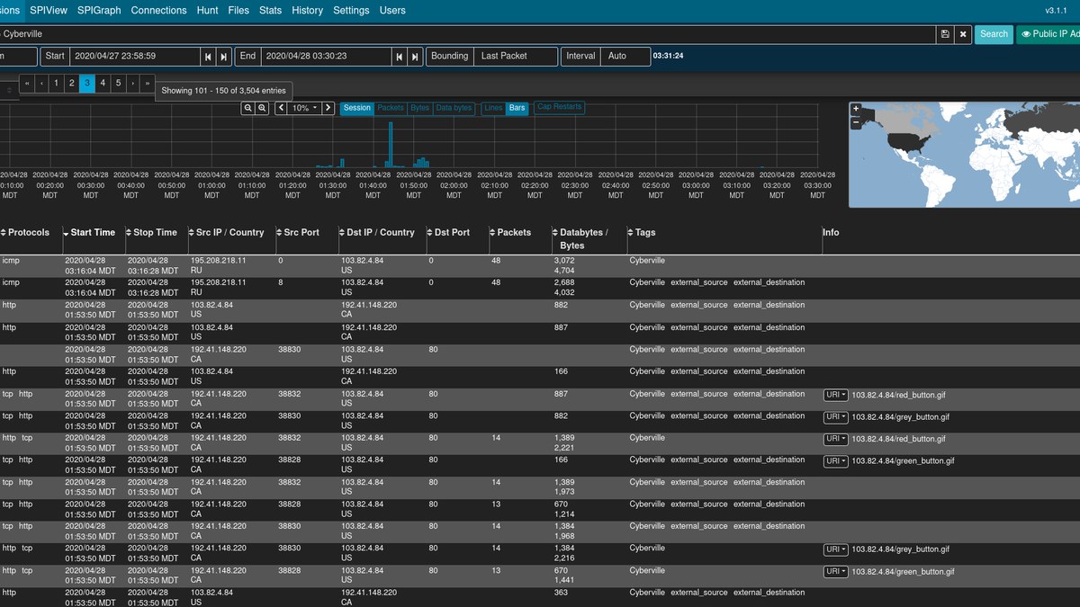
Task: Click the Search button
Action: [x=994, y=34]
